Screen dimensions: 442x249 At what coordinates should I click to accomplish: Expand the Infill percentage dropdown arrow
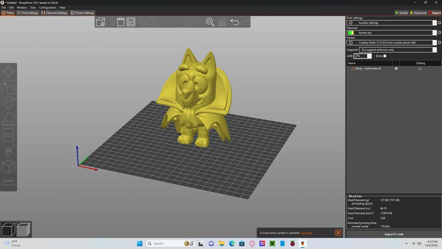point(369,56)
